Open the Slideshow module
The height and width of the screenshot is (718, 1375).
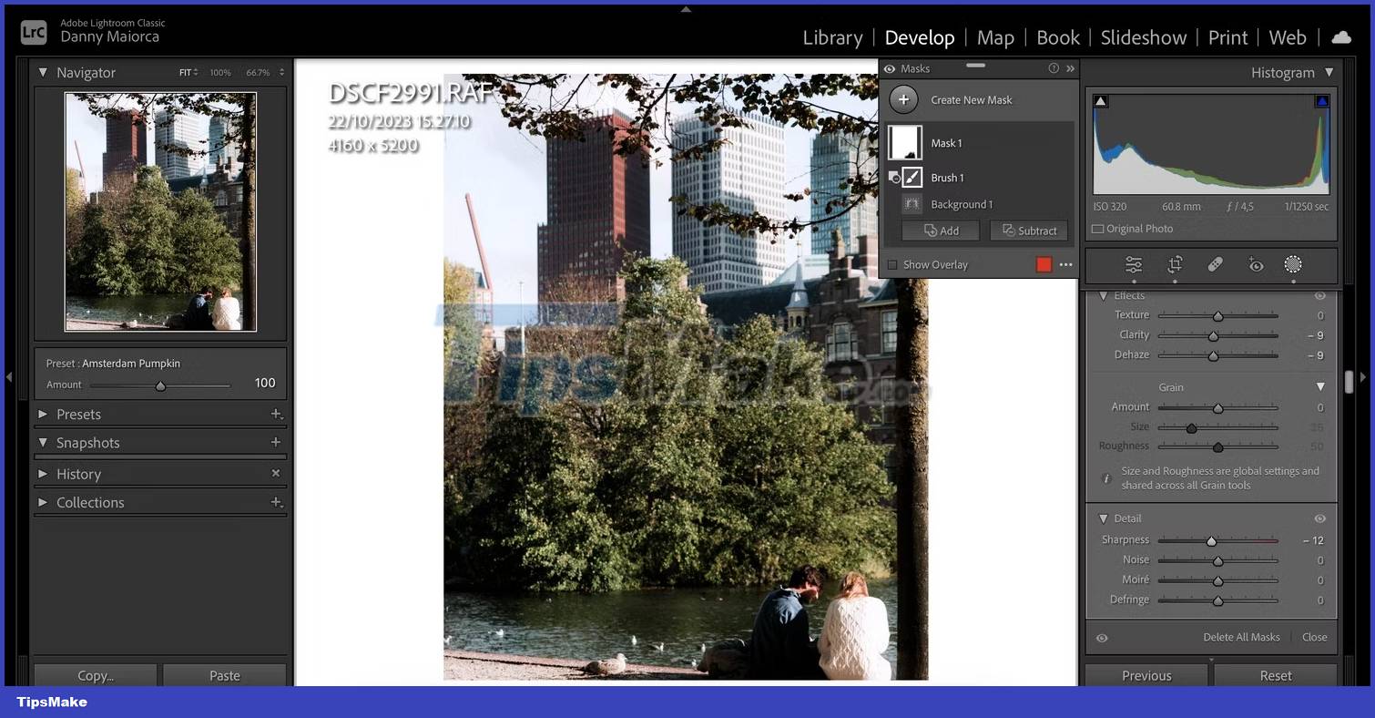pyautogui.click(x=1144, y=37)
